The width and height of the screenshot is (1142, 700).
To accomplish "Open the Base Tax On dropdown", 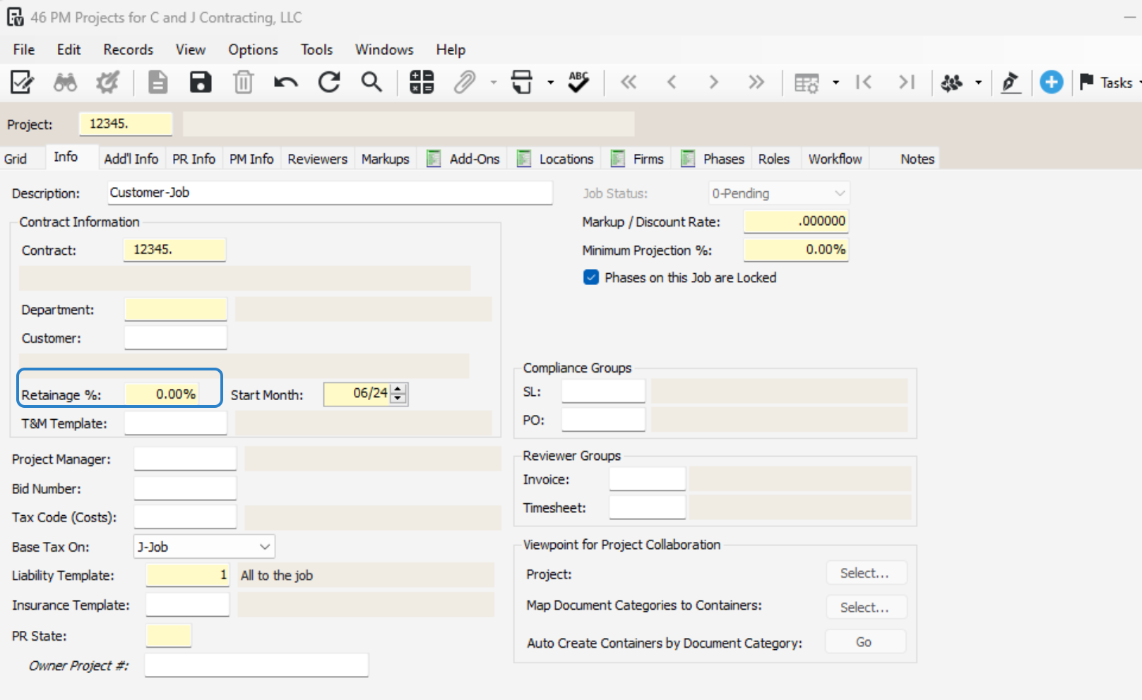I will click(x=204, y=547).
